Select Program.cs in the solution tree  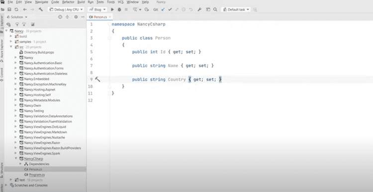click(34, 175)
